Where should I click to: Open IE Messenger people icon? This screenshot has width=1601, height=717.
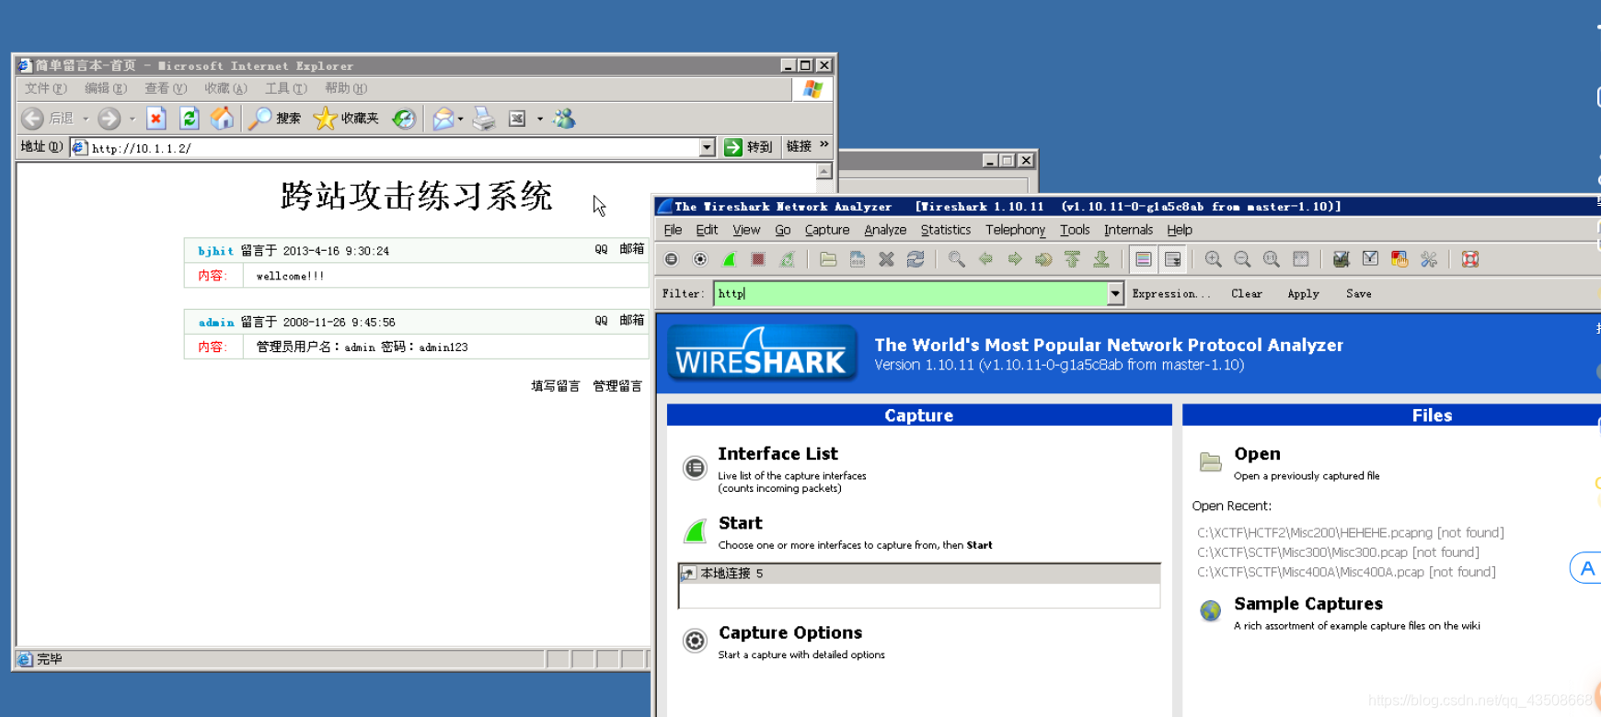coord(564,118)
